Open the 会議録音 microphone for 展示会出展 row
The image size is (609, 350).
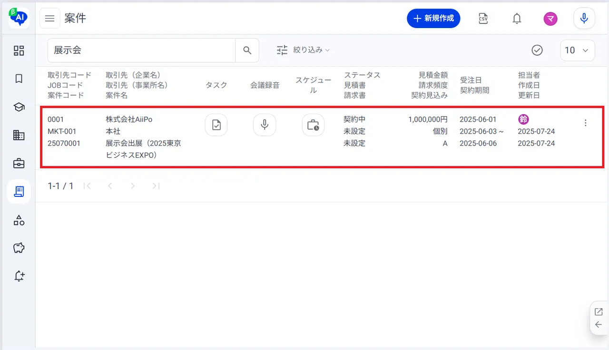coord(265,125)
